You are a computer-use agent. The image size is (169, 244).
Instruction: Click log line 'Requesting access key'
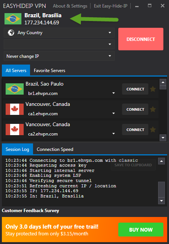coord(46,165)
